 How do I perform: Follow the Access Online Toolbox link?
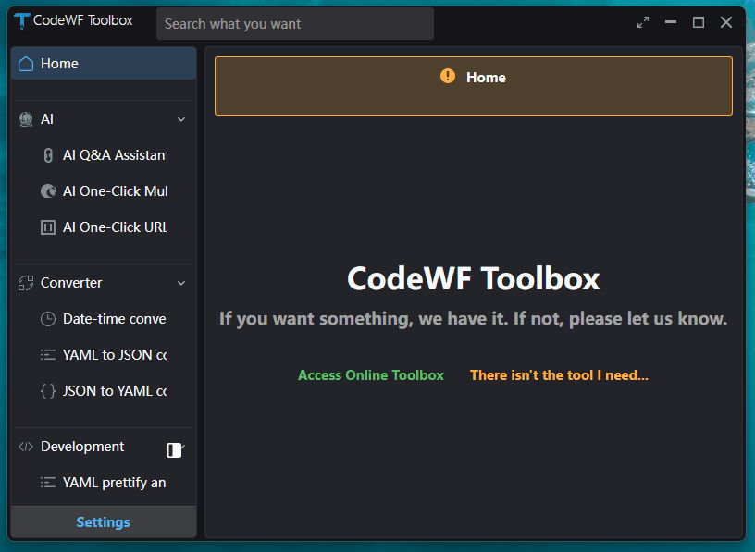point(371,375)
